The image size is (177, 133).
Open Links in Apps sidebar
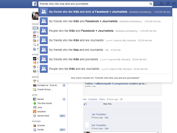pyautogui.click(x=40, y=108)
